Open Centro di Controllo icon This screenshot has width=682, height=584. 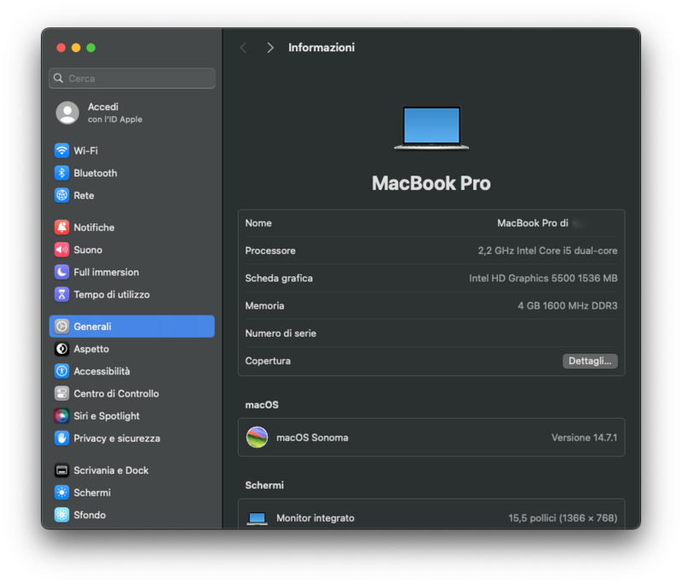(61, 394)
